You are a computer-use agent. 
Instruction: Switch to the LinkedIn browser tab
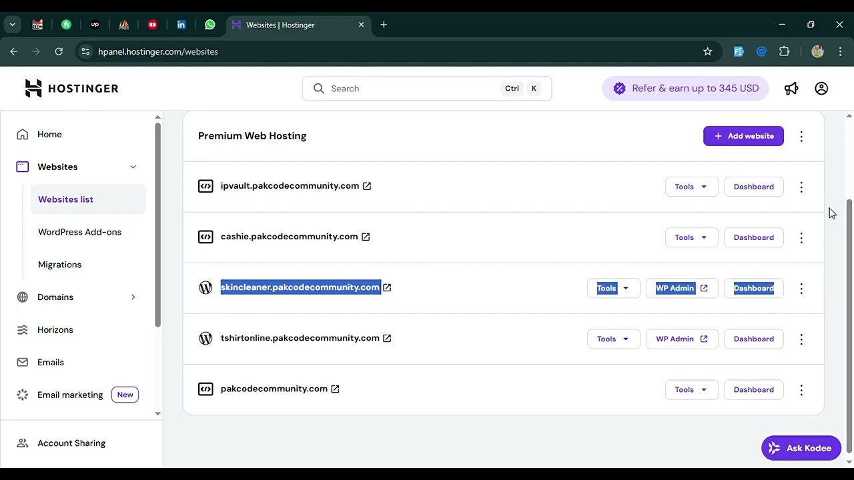tap(181, 25)
